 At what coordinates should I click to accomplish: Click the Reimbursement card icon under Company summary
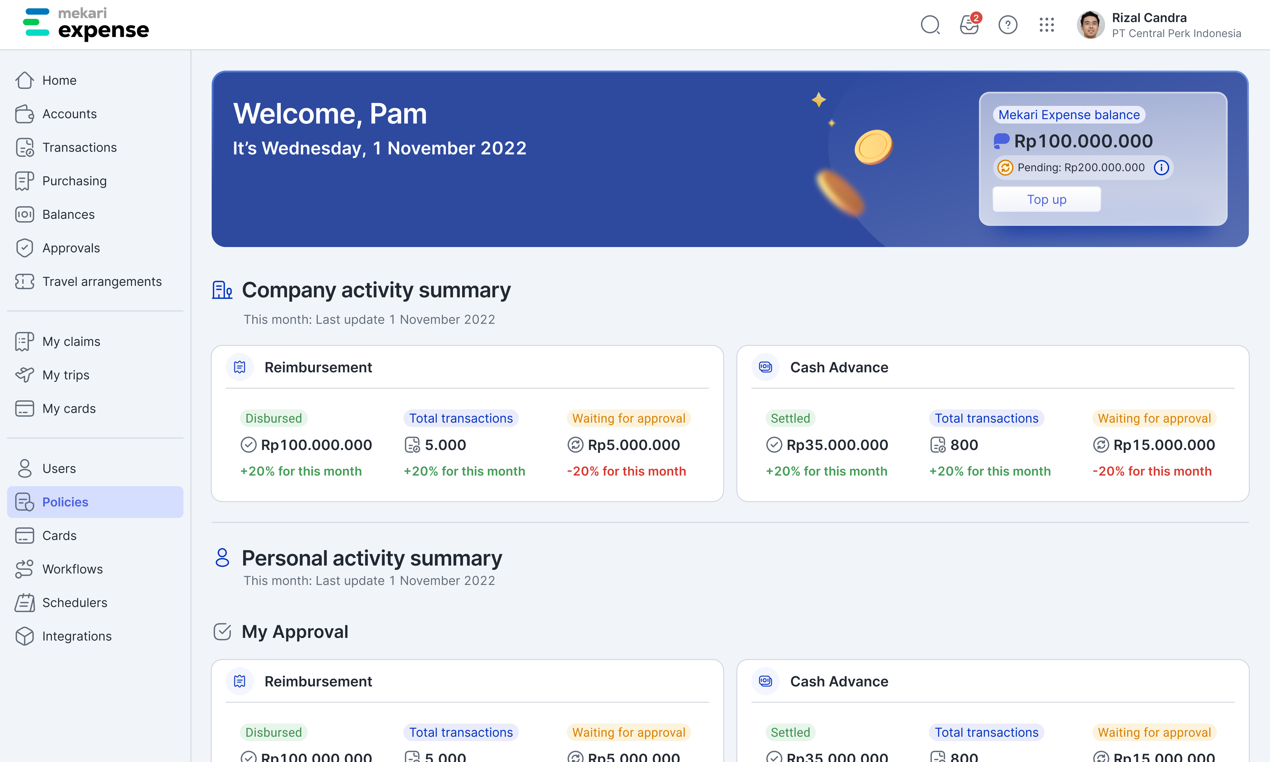240,367
